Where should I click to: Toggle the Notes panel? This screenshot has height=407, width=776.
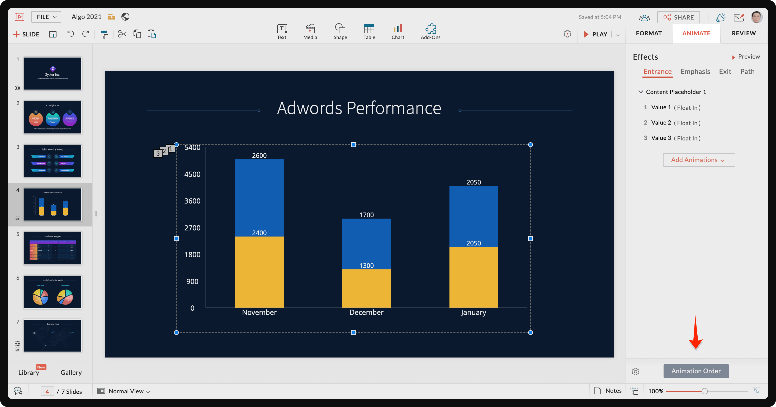tap(608, 391)
